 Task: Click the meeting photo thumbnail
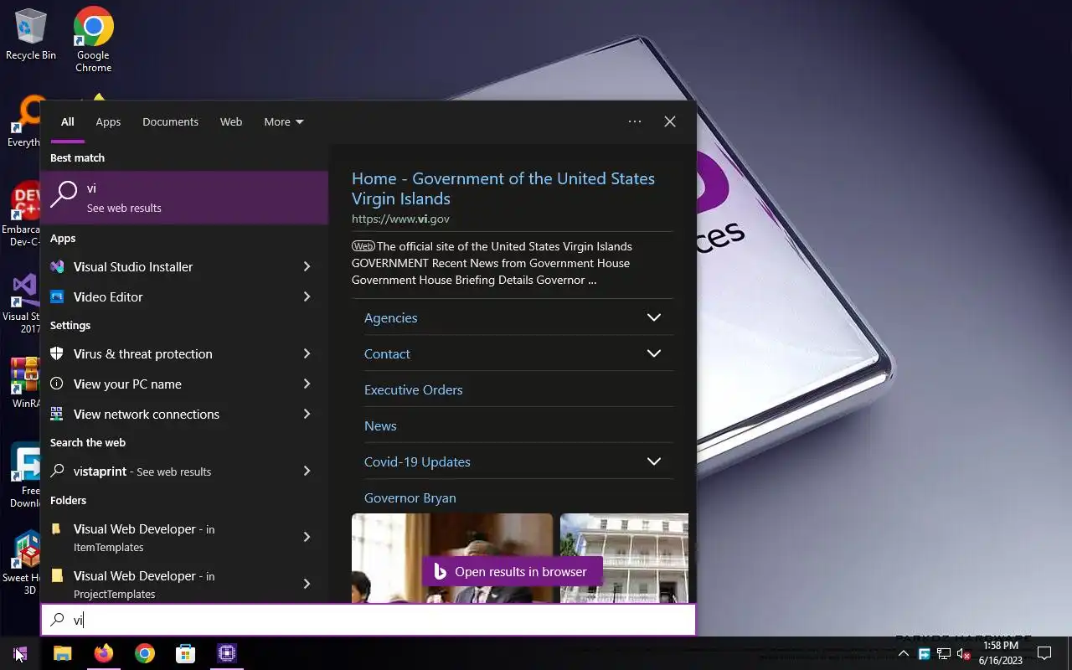[x=452, y=558]
